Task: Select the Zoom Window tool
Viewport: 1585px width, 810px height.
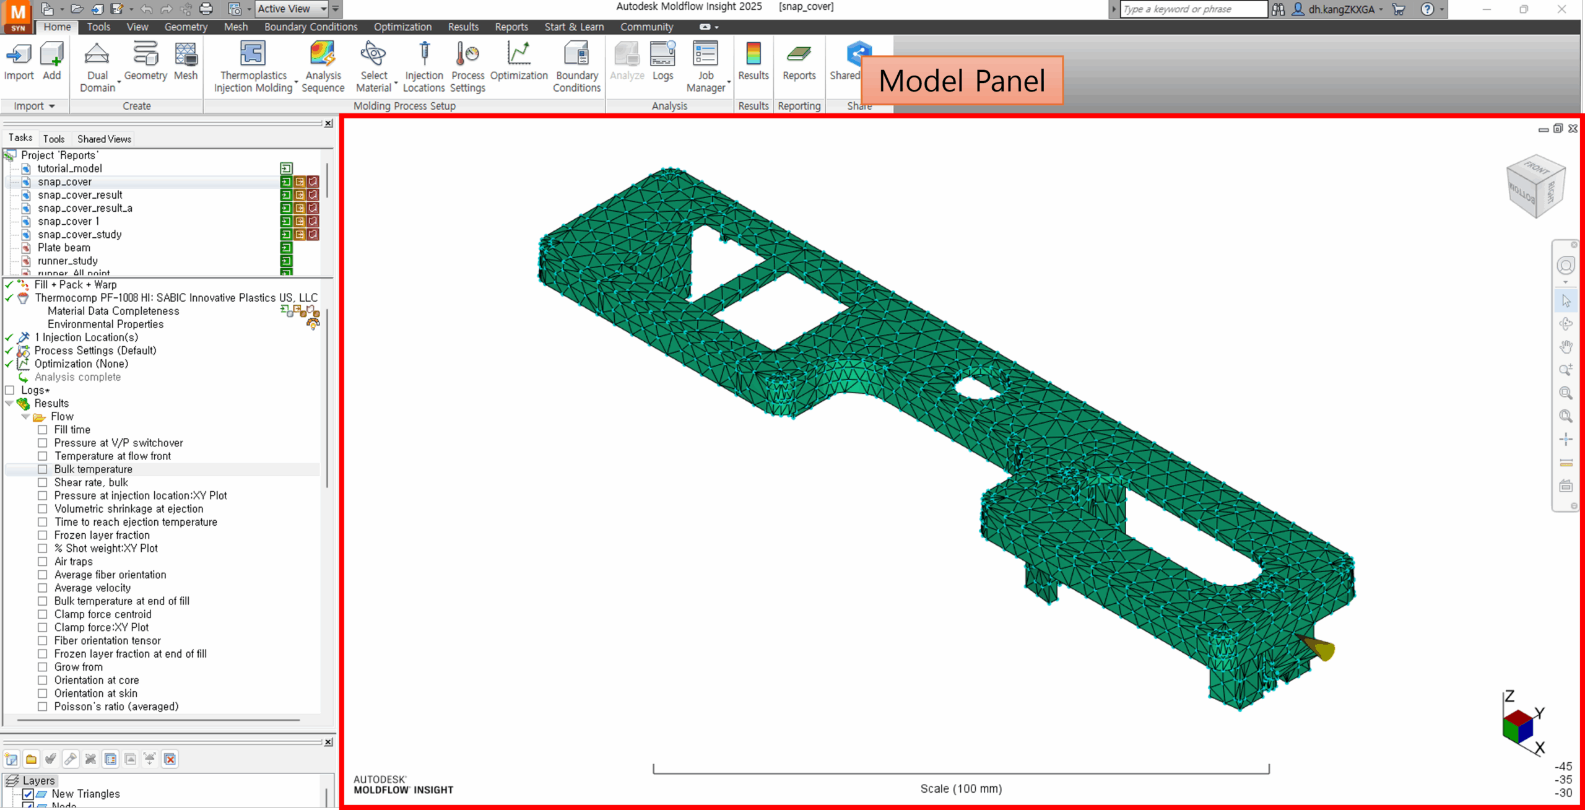Action: (1566, 393)
